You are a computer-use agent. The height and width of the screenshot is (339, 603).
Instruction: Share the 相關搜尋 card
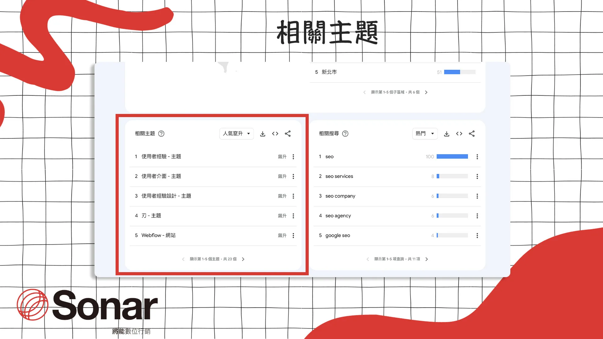coord(472,134)
